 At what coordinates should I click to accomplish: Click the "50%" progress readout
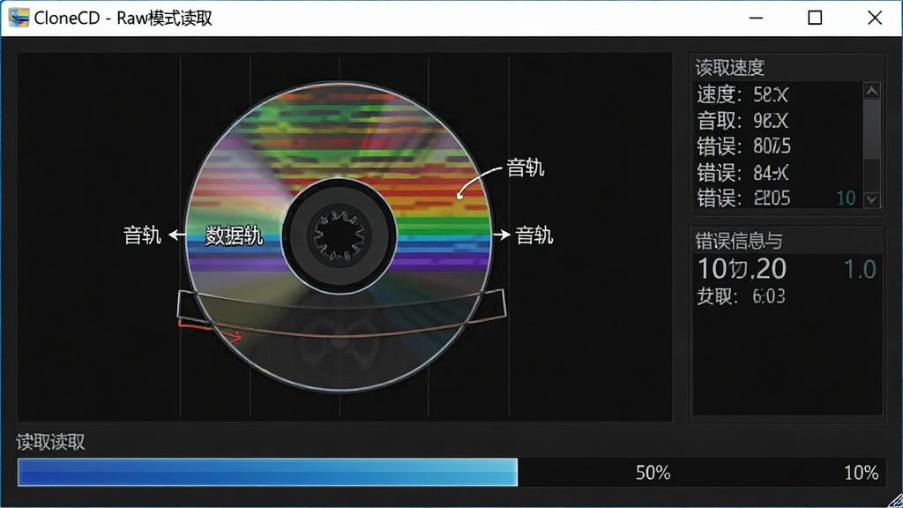pos(653,473)
